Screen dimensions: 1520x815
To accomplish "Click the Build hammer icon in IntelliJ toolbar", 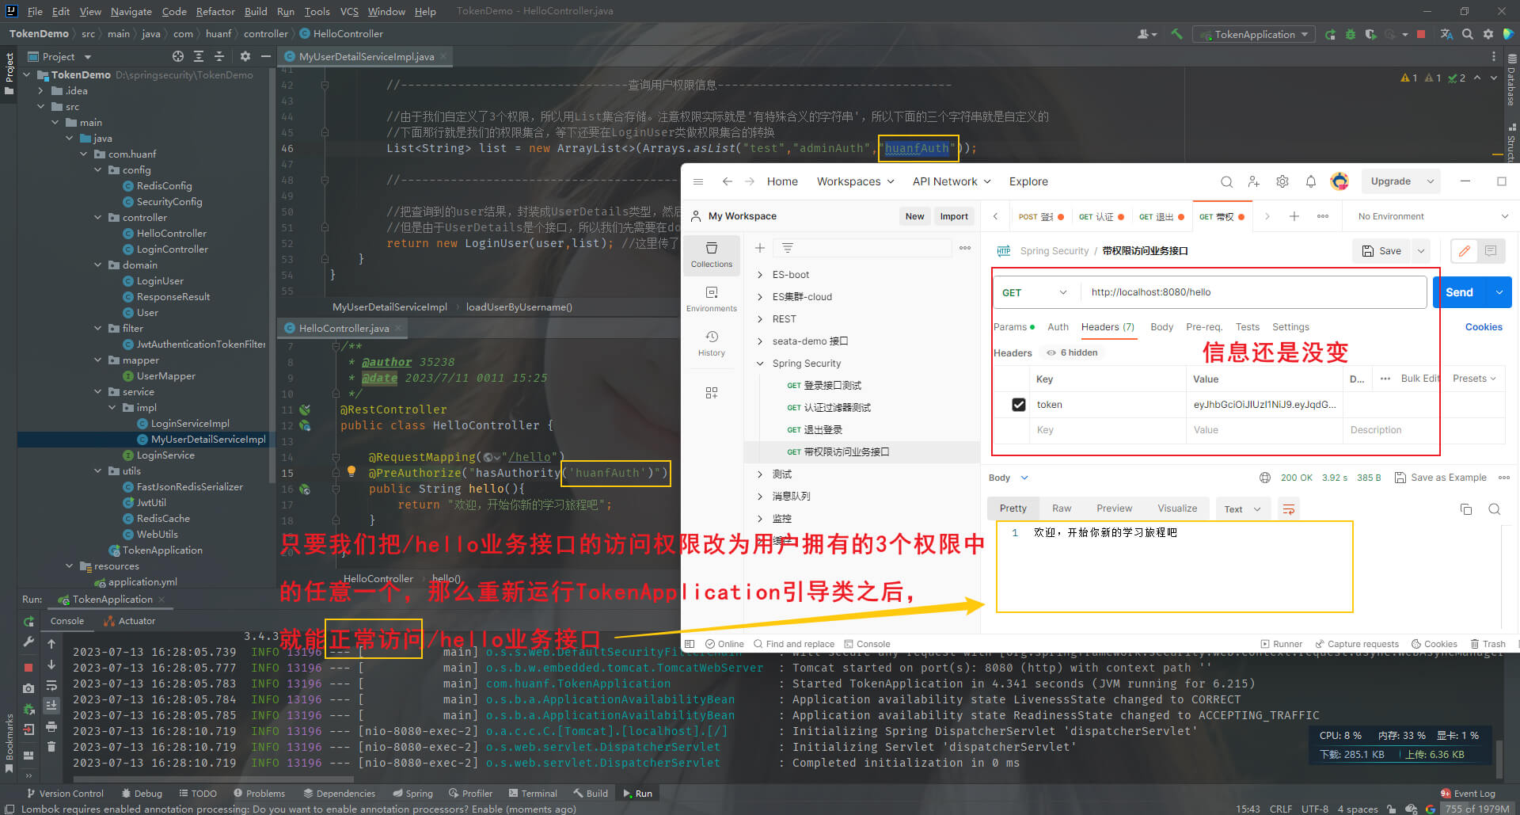I will point(1176,34).
